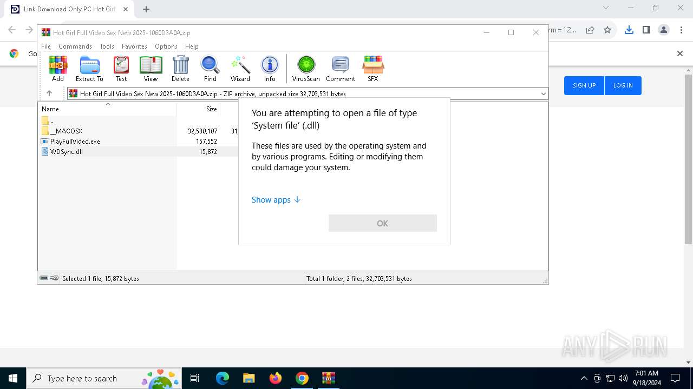Close the Link Download tab
Viewport: 693px width, 389px height.
(125, 9)
